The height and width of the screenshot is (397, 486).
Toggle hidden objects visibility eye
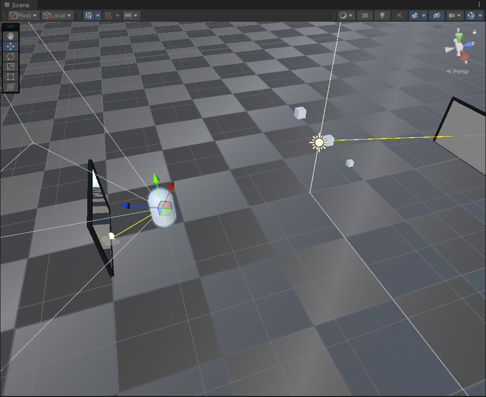tap(437, 15)
